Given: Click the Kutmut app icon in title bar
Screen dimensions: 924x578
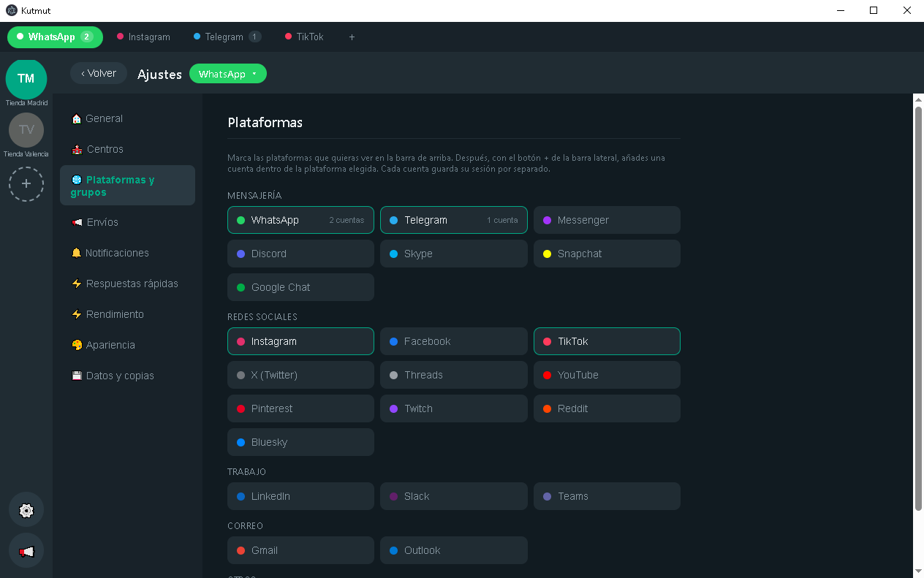Looking at the screenshot, I should click(x=11, y=10).
